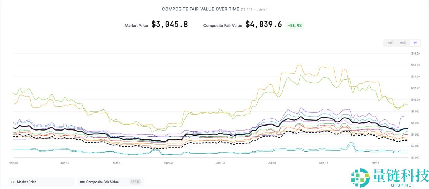Click the dashed Market Price legend icon

click(x=12, y=182)
